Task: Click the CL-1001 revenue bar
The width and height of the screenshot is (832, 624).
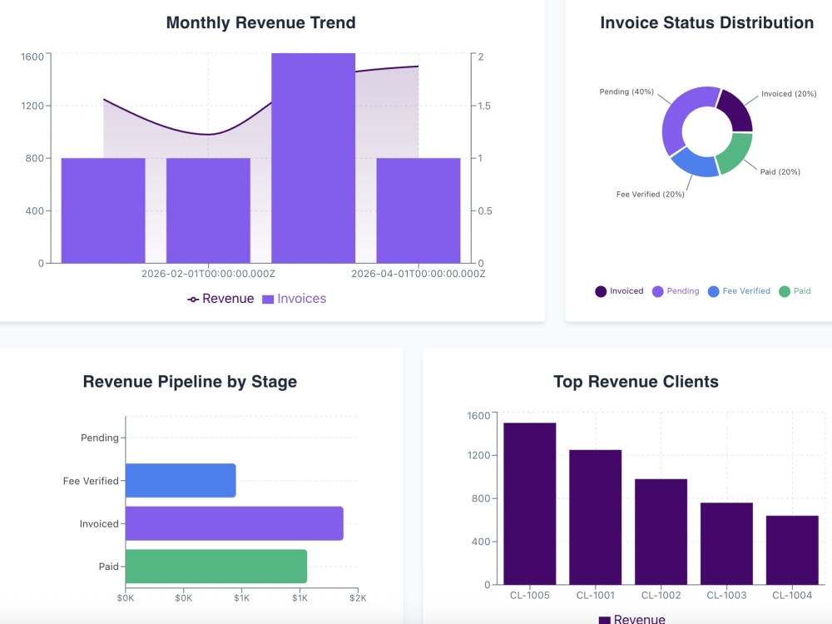Action: pos(596,518)
